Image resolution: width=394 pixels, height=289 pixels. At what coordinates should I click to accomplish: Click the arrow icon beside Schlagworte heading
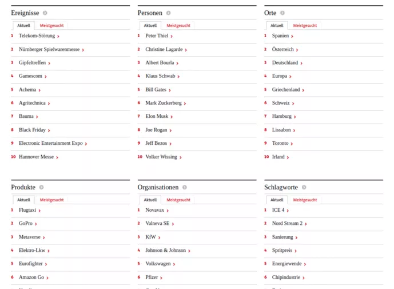304,187
